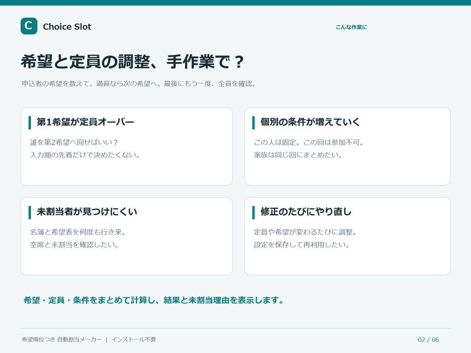471x353 pixels.
Task: Click the line 空席と未割当を確認したい。
Action: (x=74, y=245)
